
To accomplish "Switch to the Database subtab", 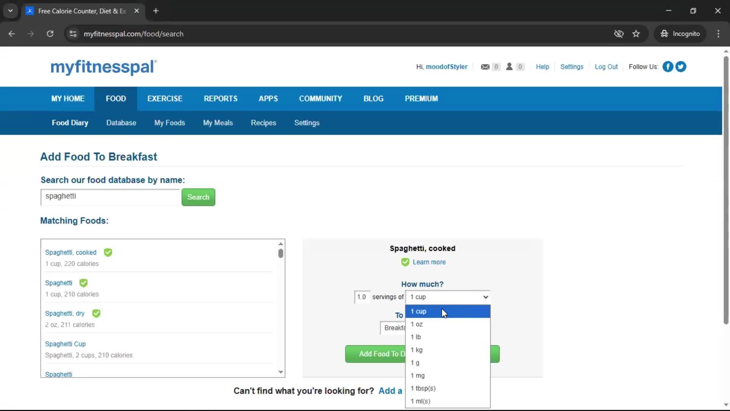I will pyautogui.click(x=121, y=123).
